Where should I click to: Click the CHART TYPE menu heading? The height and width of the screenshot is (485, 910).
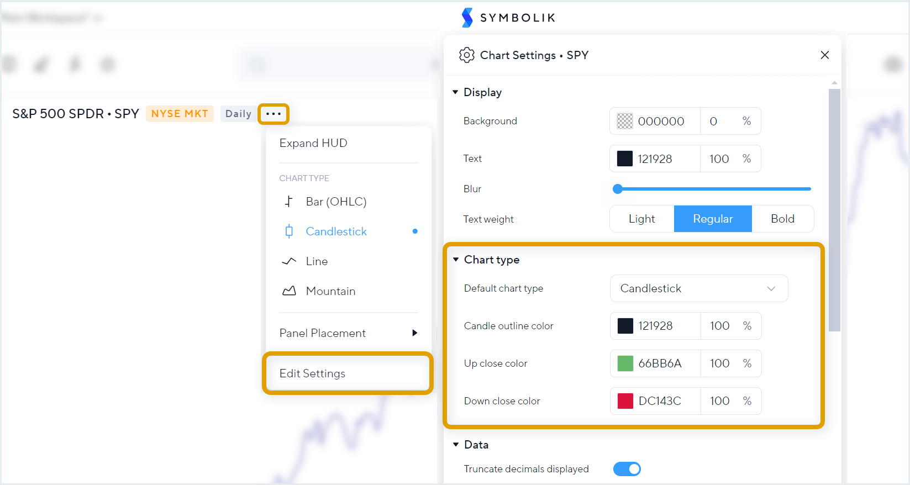304,178
